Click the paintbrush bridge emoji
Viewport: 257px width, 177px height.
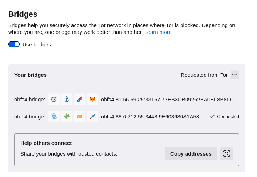[x=92, y=117]
